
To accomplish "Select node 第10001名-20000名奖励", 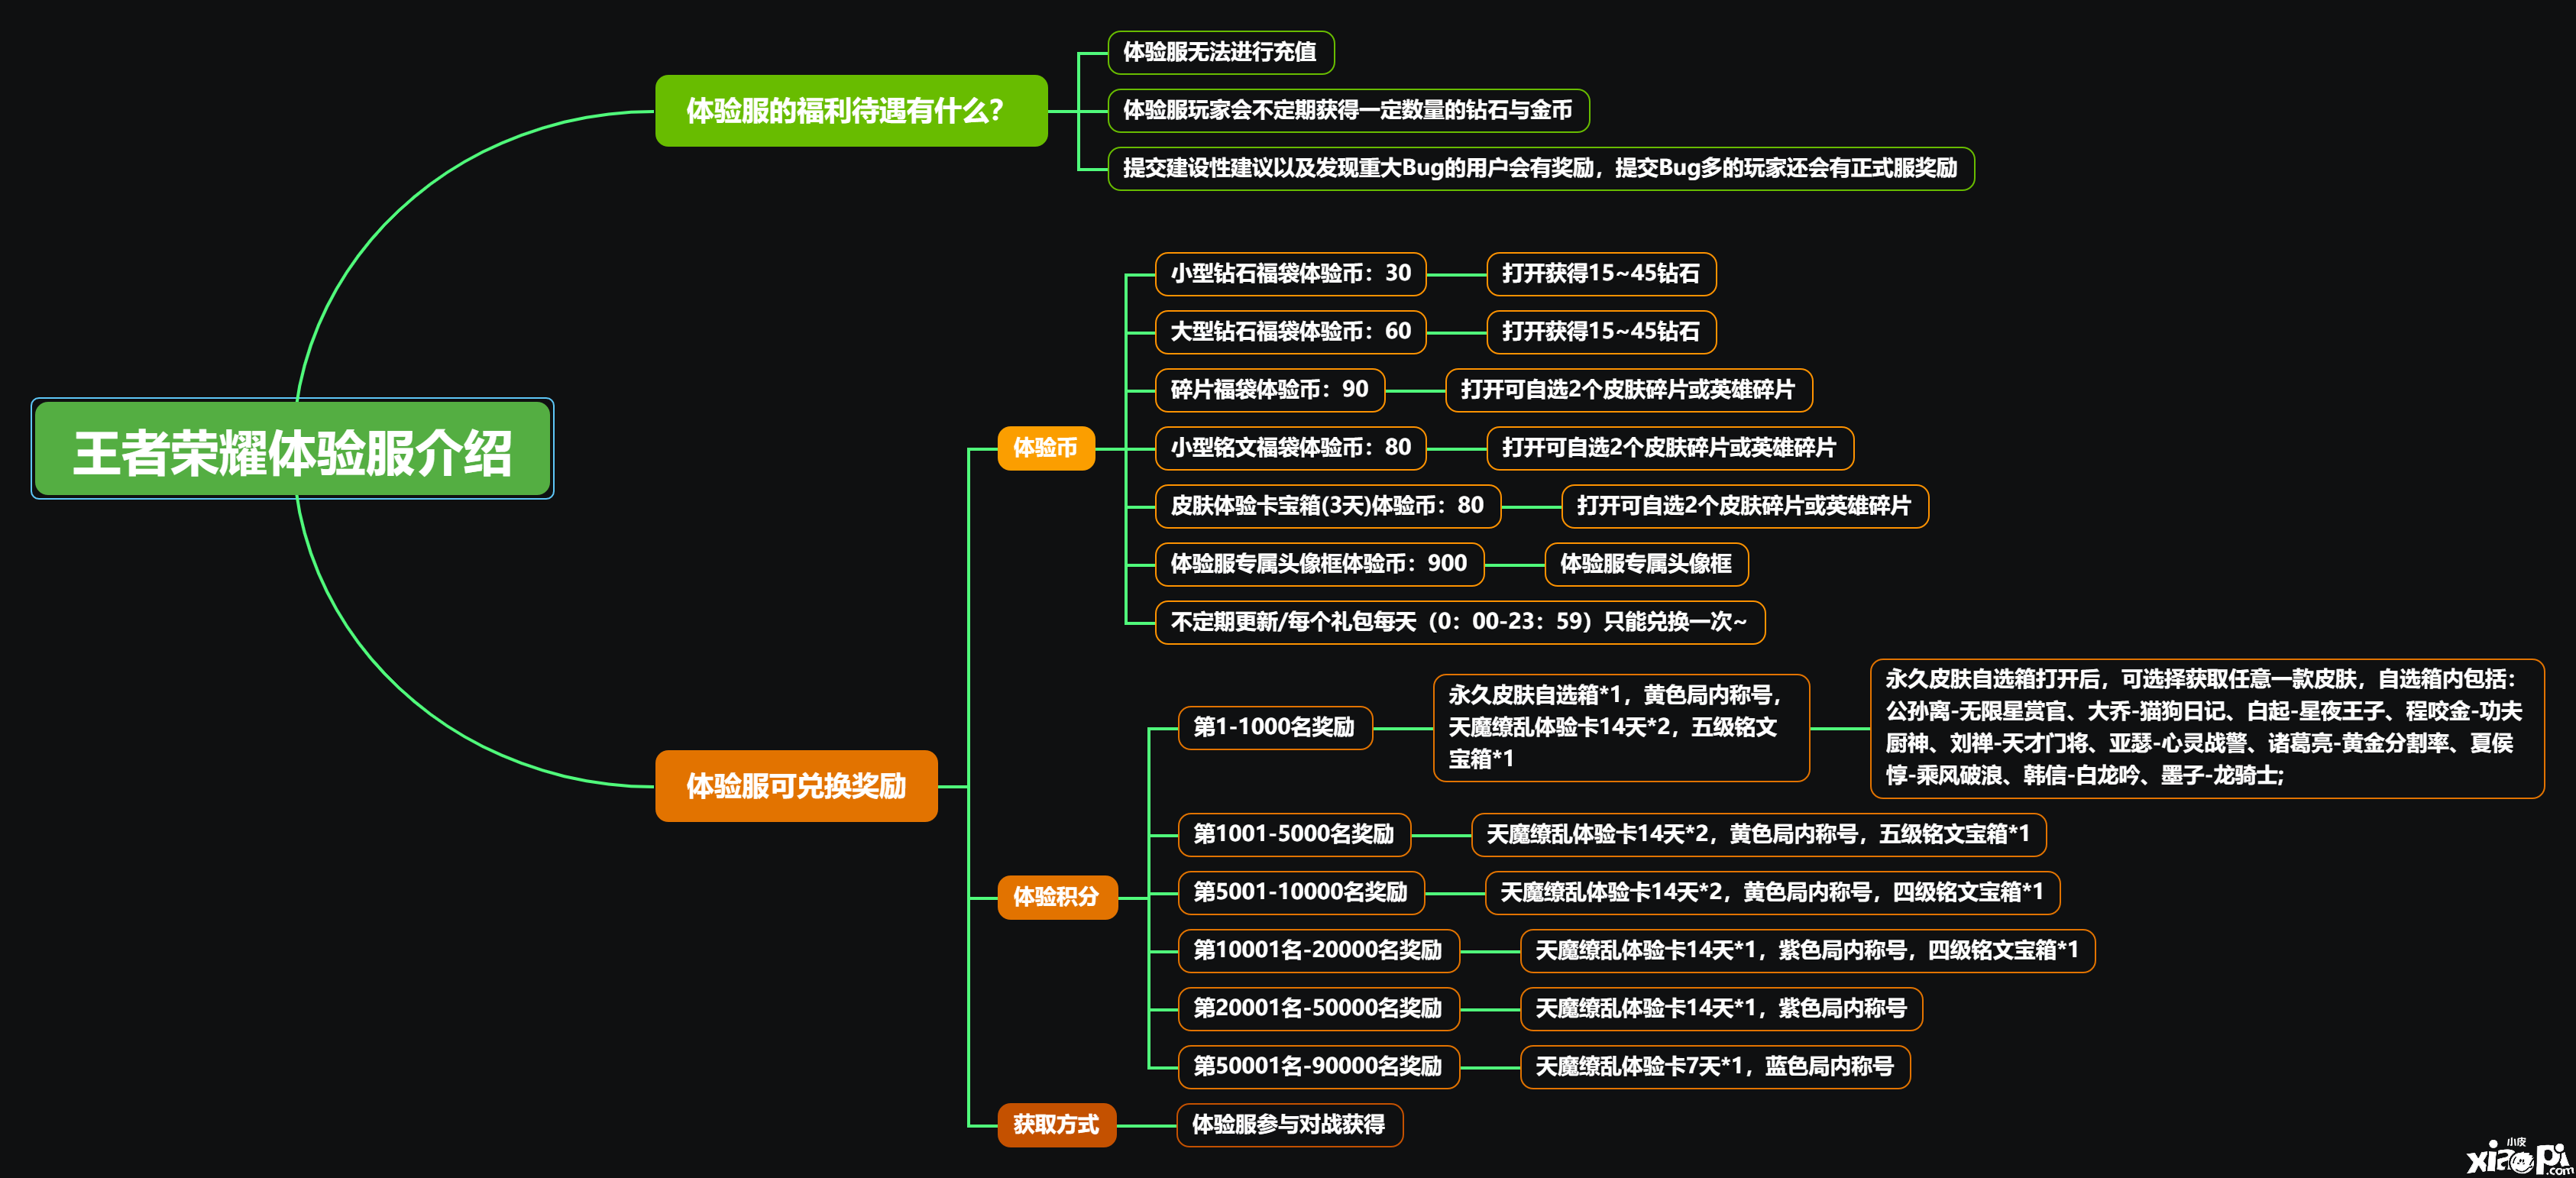I will point(1319,950).
